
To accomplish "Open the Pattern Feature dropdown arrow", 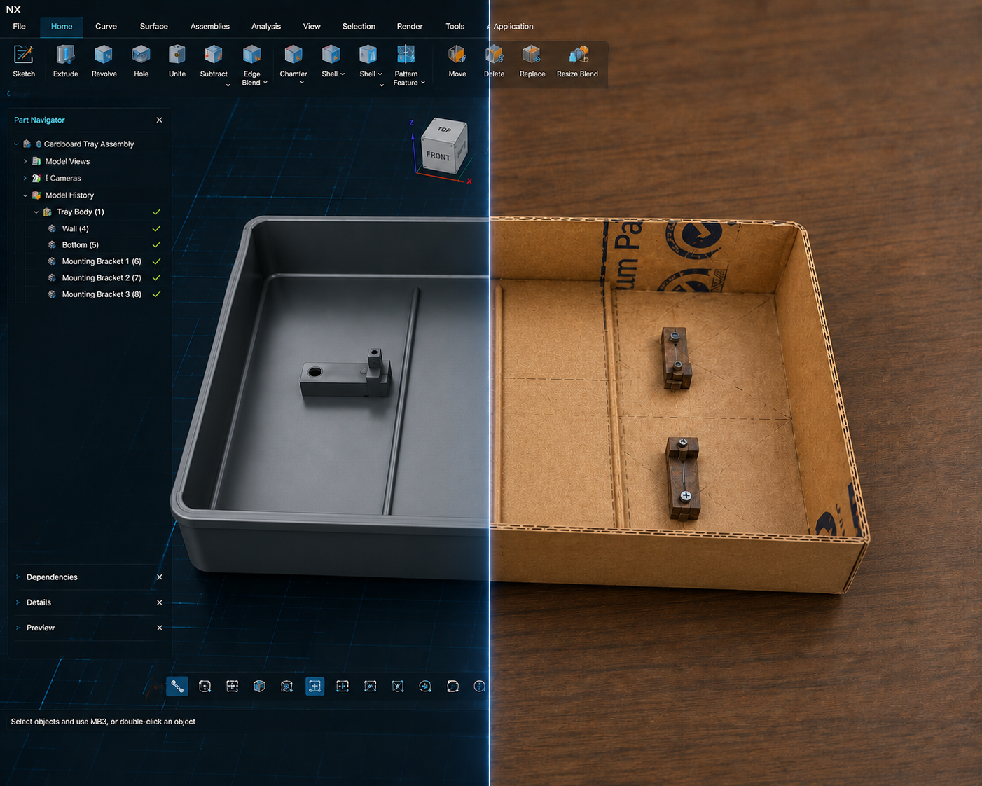I will 423,83.
